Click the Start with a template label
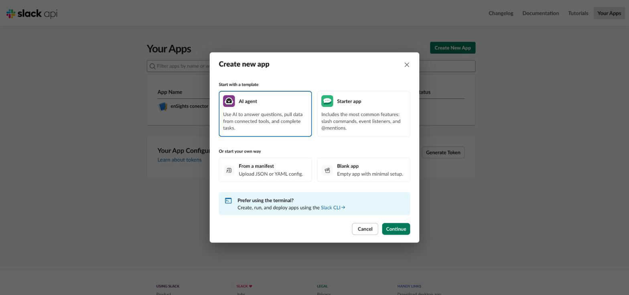 point(239,84)
